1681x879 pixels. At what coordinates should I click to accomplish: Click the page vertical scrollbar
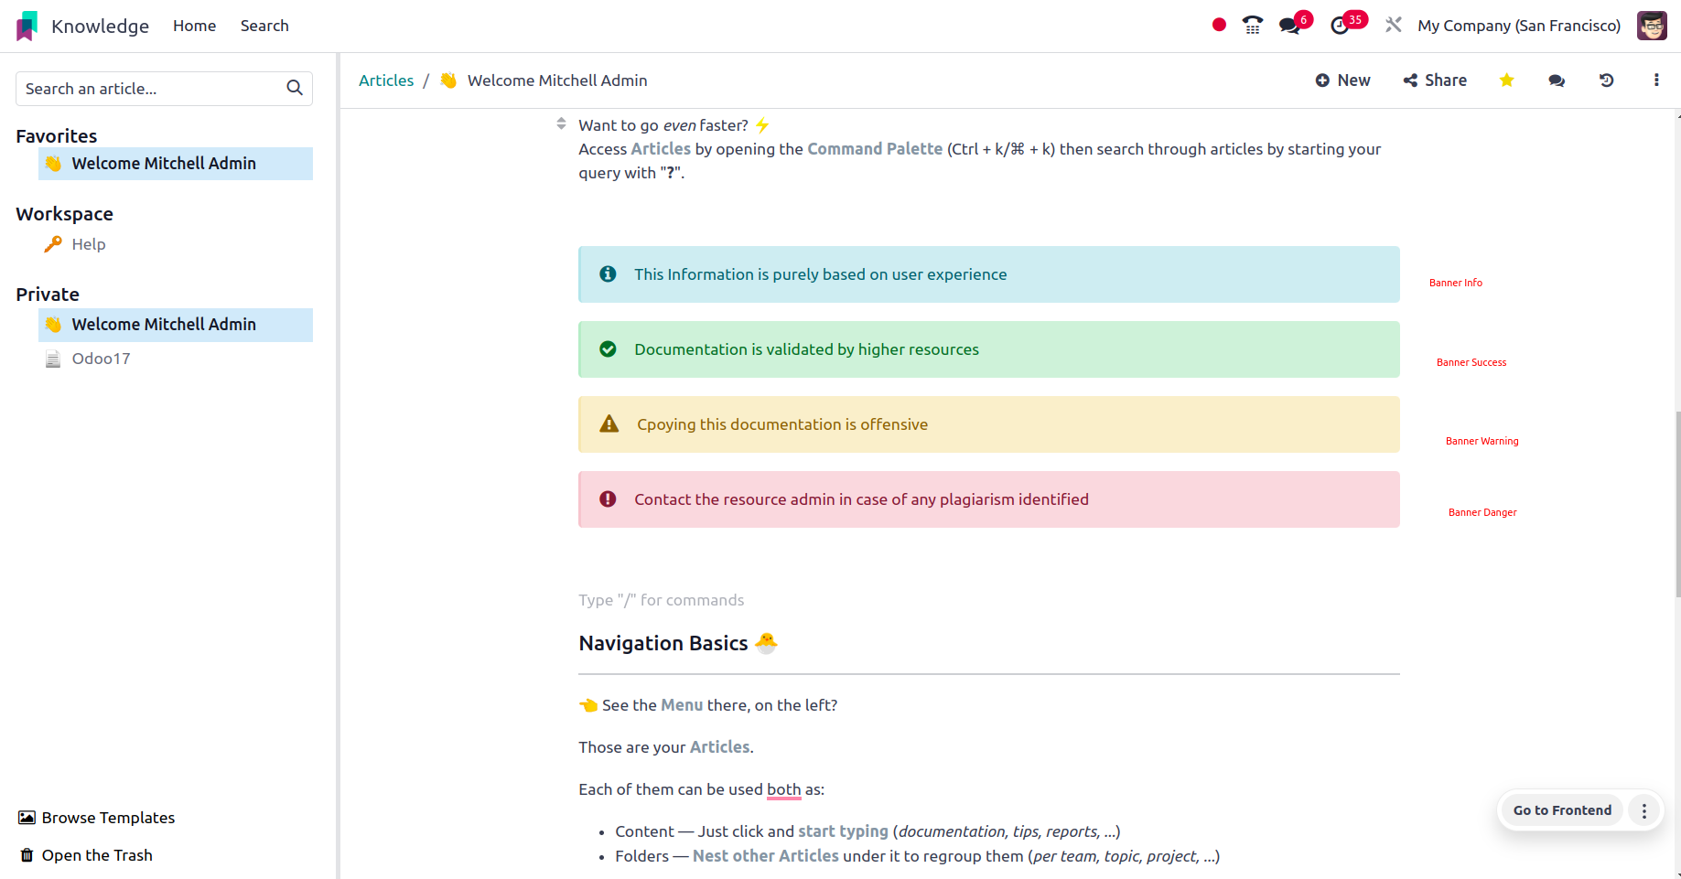(1677, 503)
